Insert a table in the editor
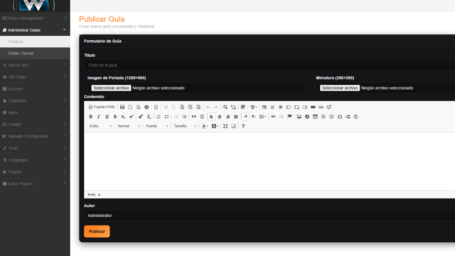This screenshot has height=256, width=455. tap(315, 117)
